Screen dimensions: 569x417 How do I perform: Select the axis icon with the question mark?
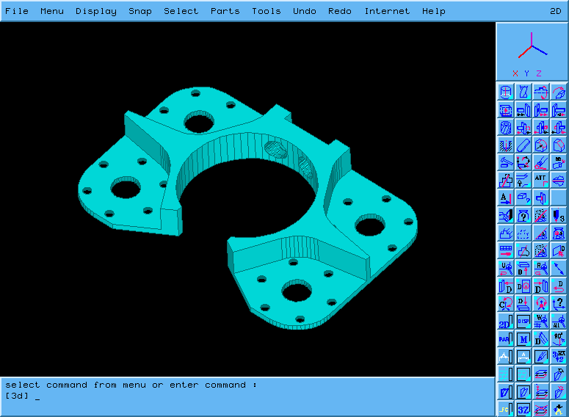coord(559,303)
